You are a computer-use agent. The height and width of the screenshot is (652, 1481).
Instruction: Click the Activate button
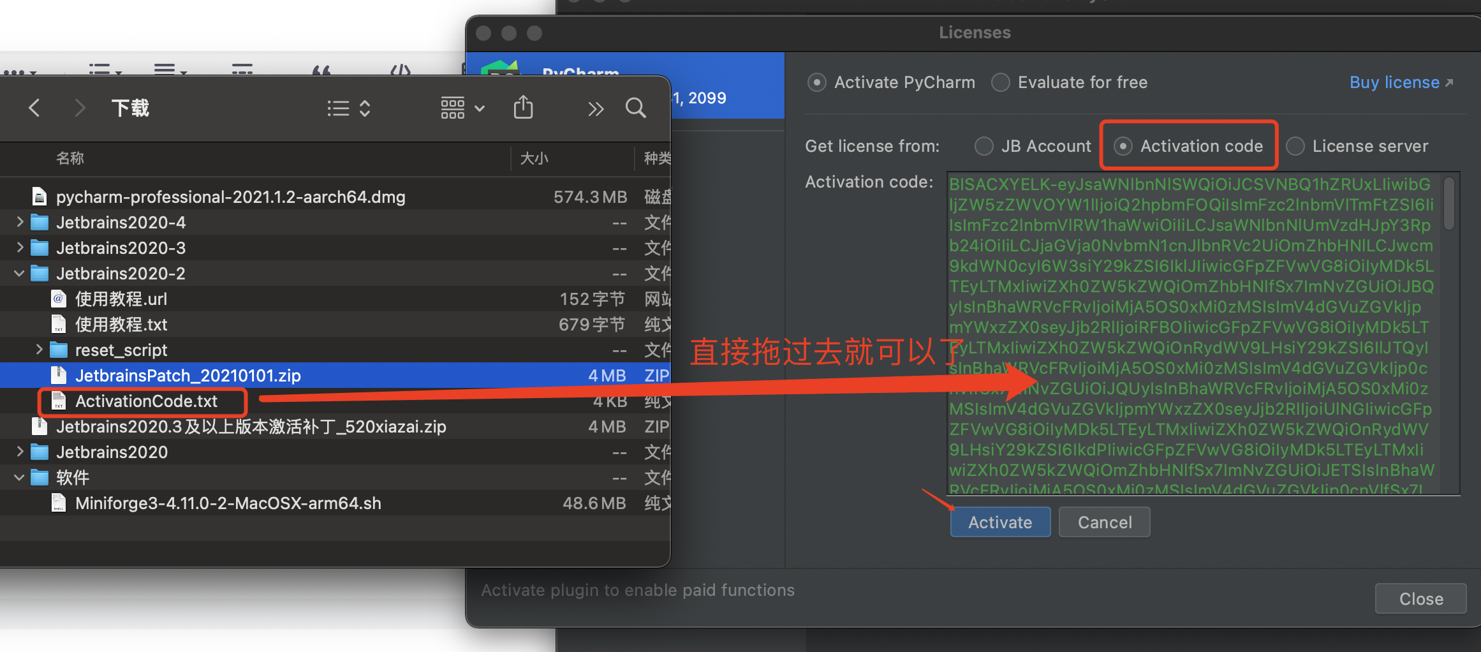999,522
